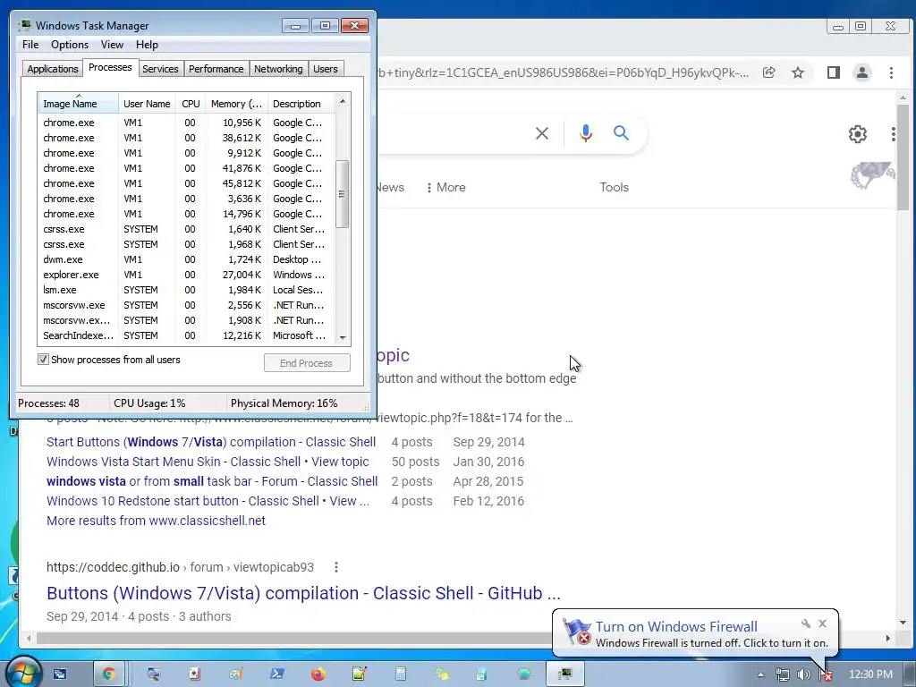Image resolution: width=916 pixels, height=687 pixels.
Task: Launch Firefox from the taskbar
Action: (x=318, y=674)
